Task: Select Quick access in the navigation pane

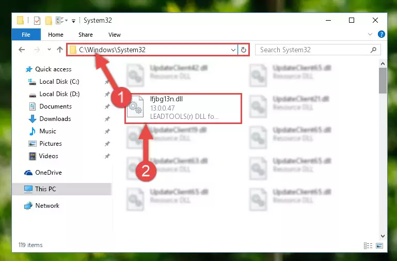Action: click(53, 69)
